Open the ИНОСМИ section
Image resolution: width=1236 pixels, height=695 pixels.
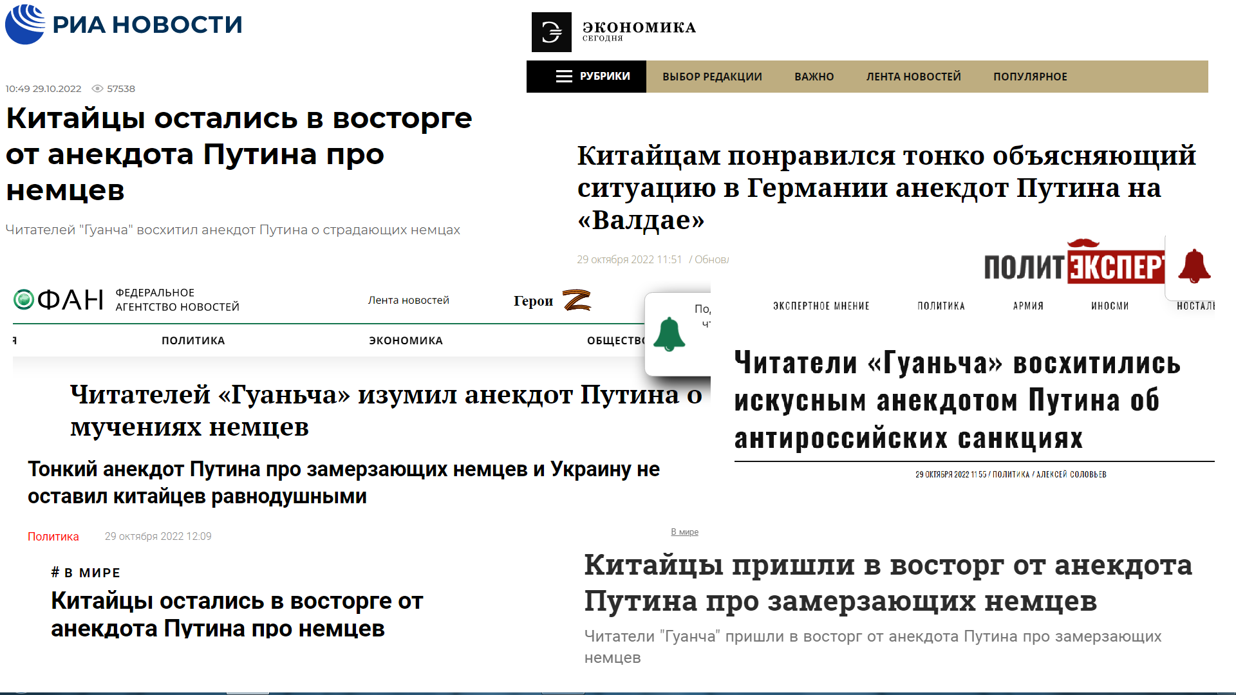tap(1110, 306)
